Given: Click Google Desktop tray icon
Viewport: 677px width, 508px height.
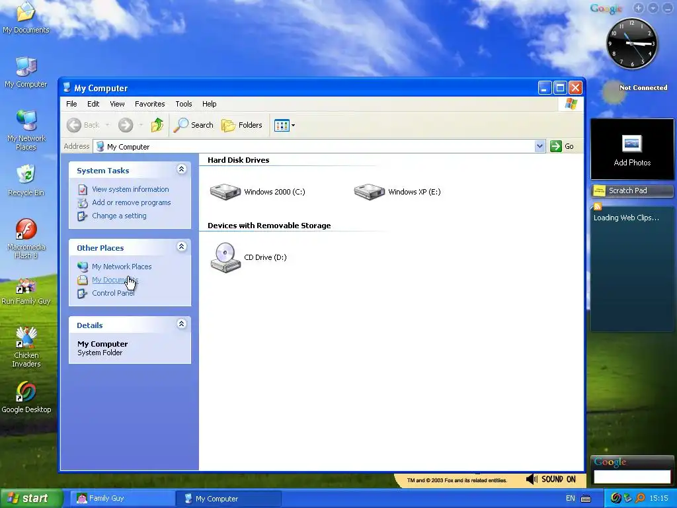Looking at the screenshot, I should tap(616, 499).
